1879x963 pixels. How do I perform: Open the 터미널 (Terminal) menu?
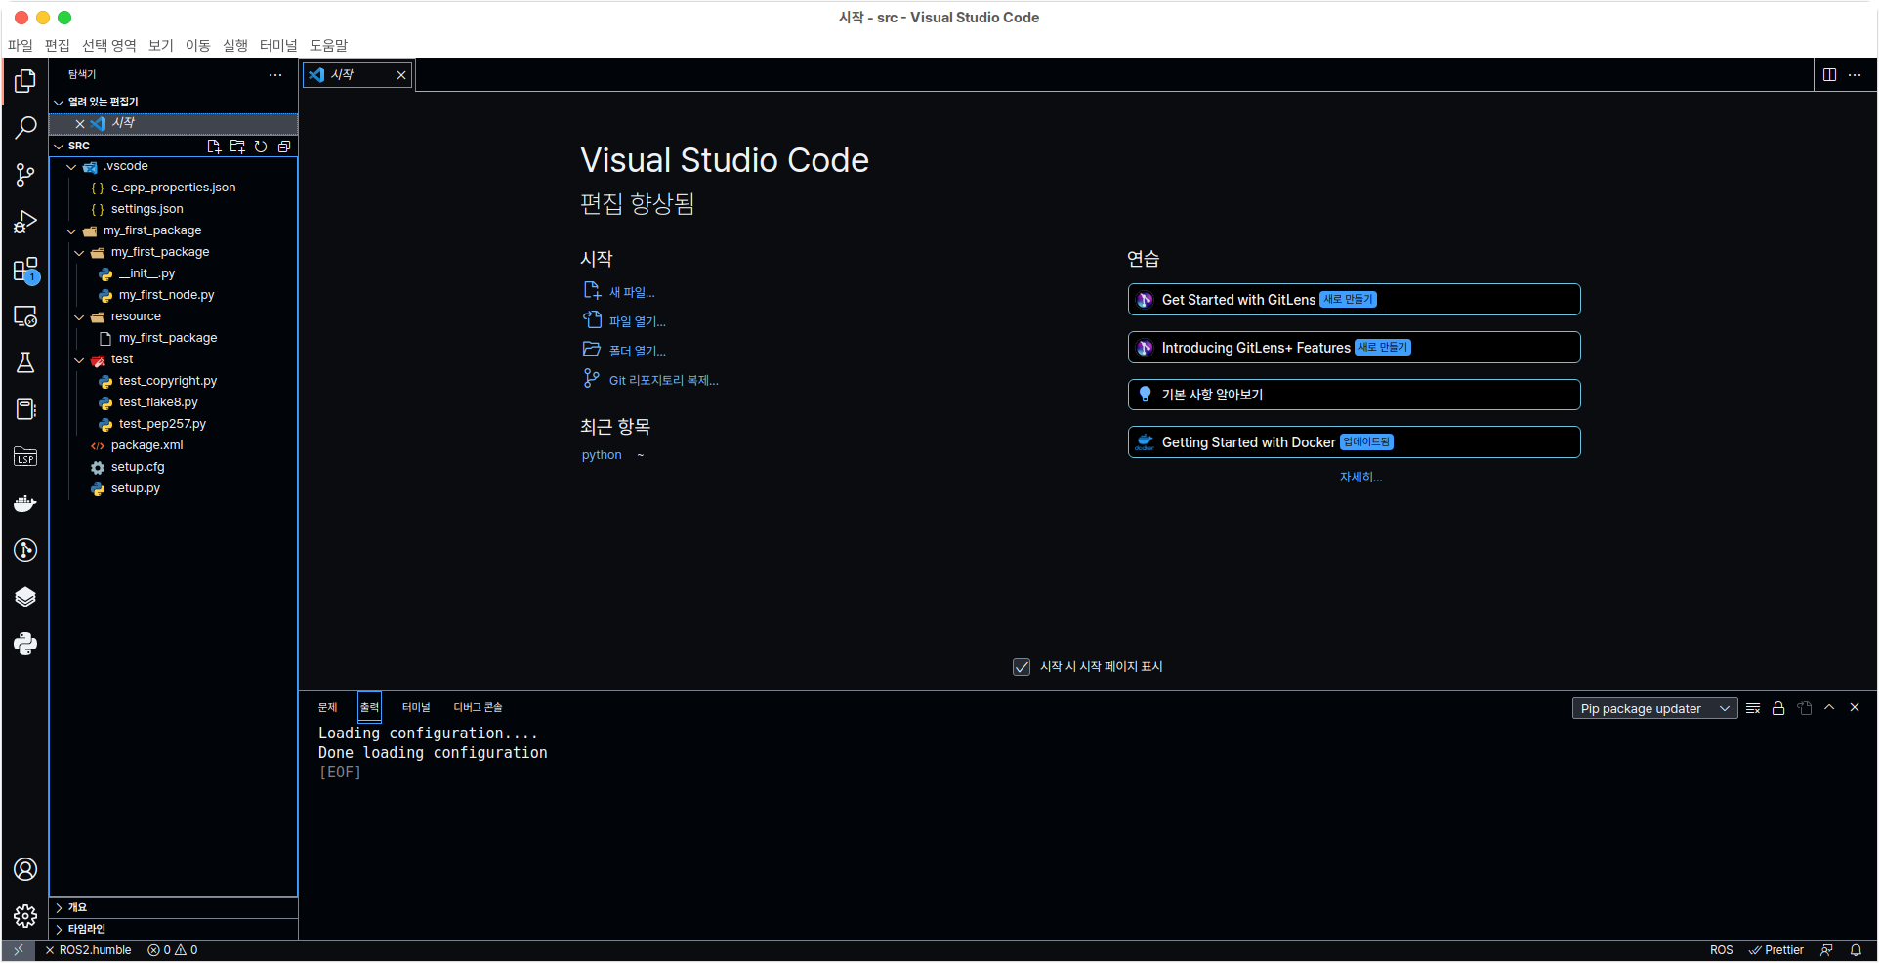tap(278, 45)
